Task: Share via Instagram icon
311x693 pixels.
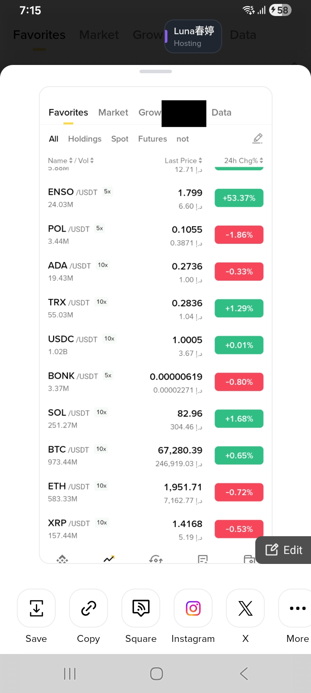Action: 193,608
